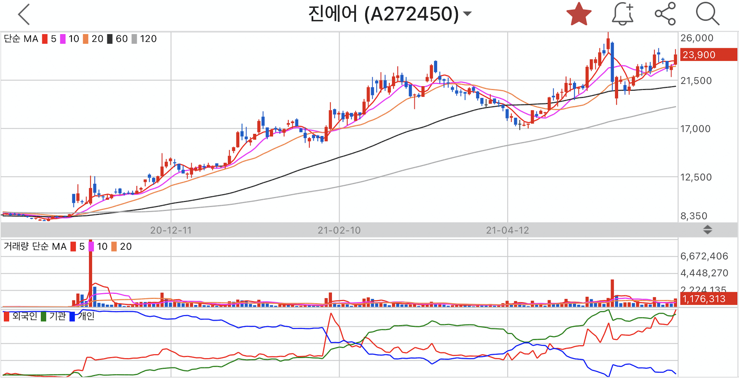Toggle the MA 20 orange legend swatch
739x378 pixels.
85,39
